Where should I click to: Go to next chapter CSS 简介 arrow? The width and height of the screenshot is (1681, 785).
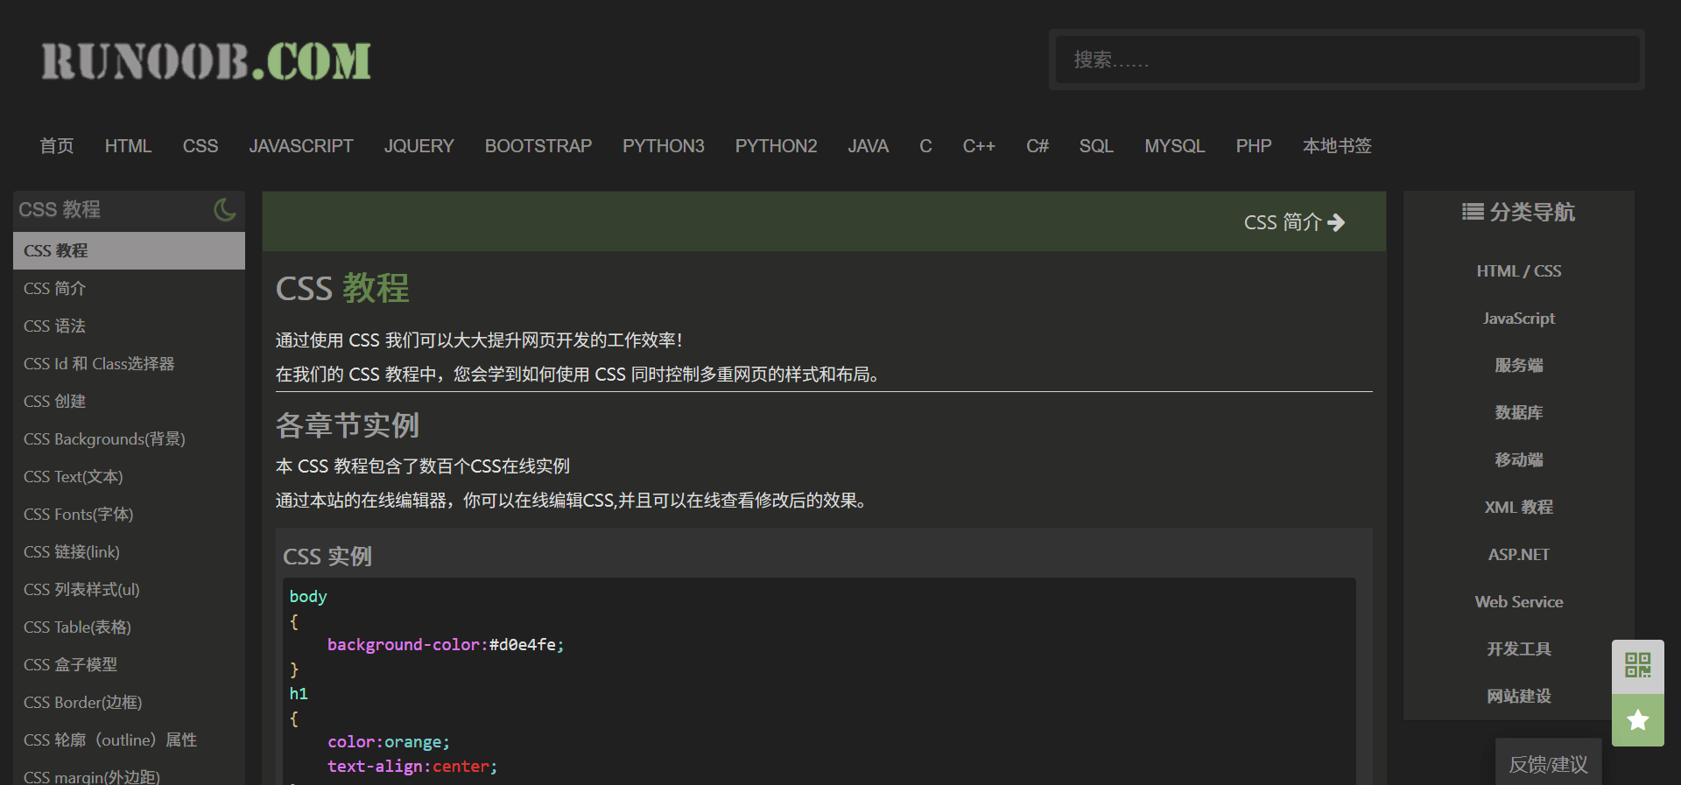click(x=1294, y=222)
